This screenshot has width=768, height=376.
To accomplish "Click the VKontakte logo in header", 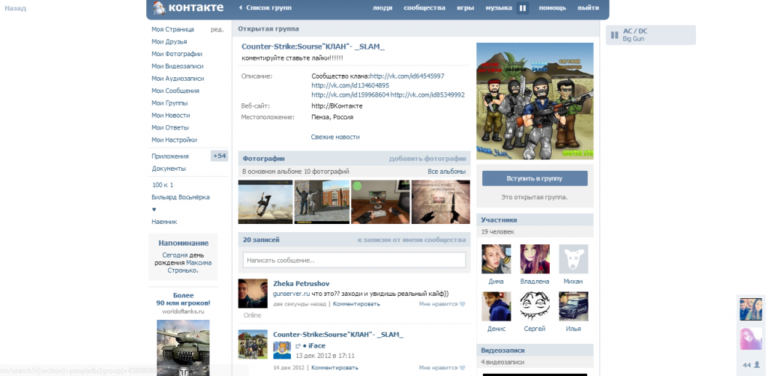I will (188, 8).
